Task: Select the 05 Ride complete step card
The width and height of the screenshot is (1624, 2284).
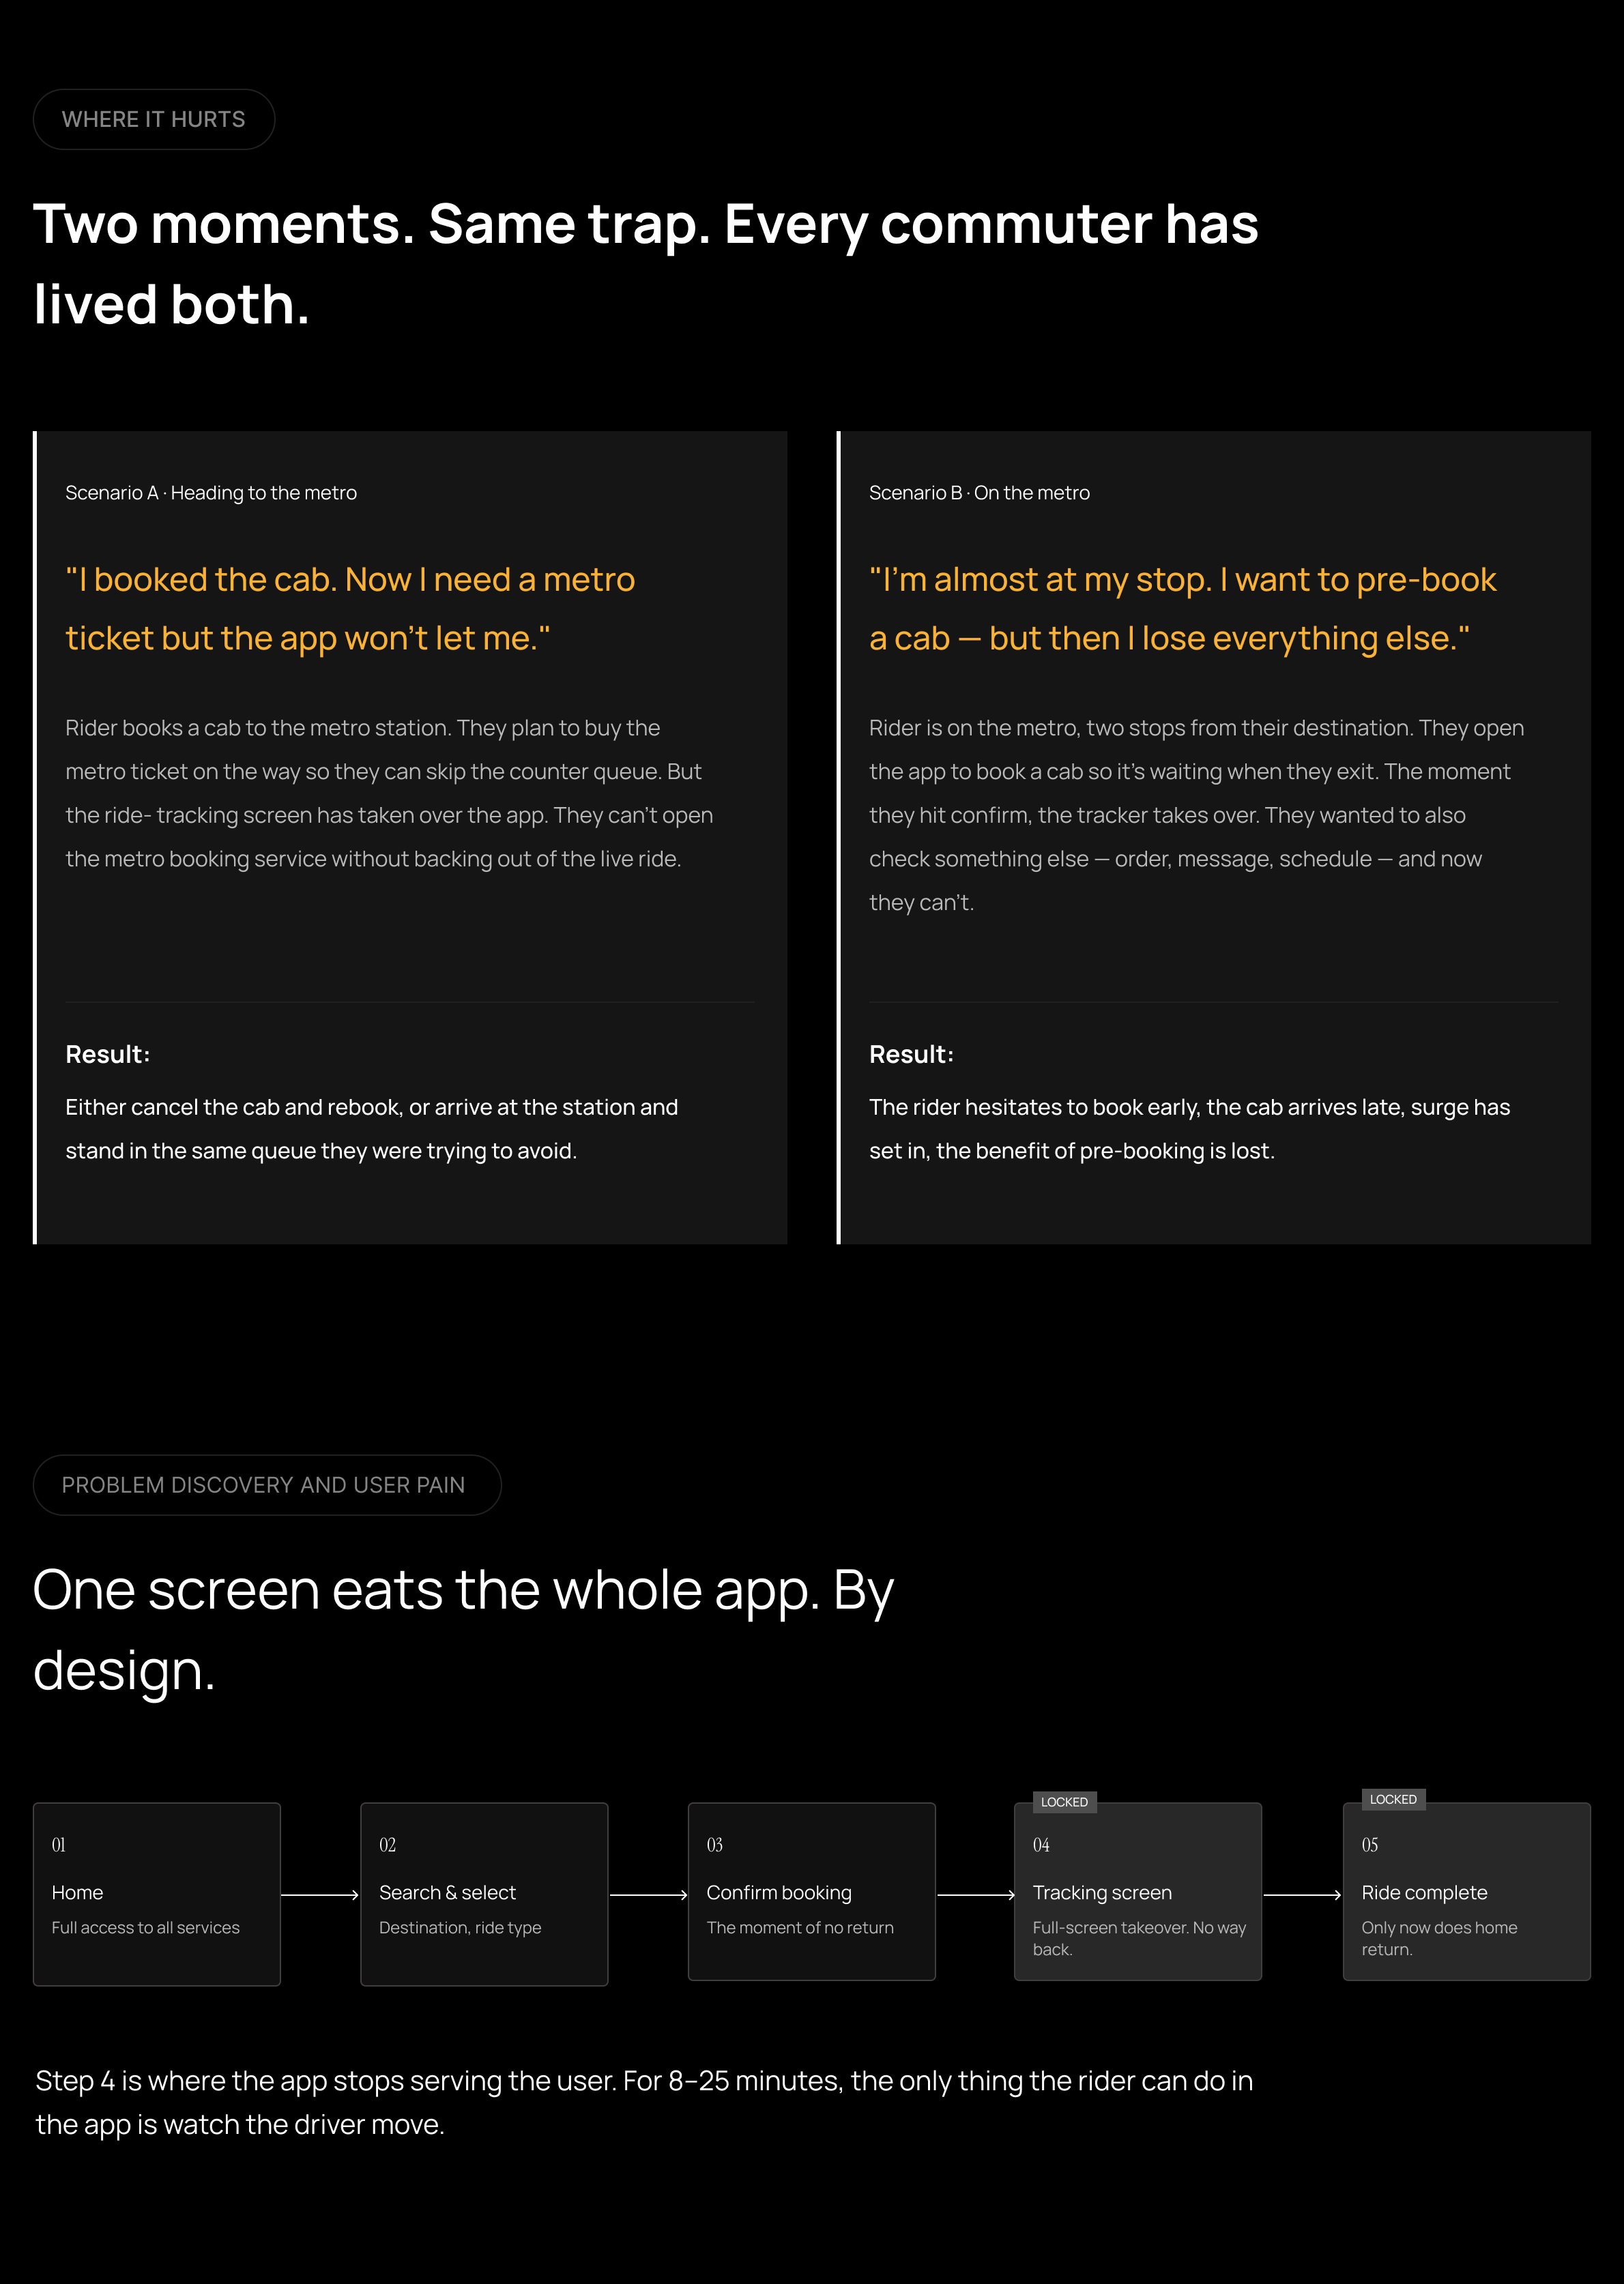Action: click(1466, 1891)
